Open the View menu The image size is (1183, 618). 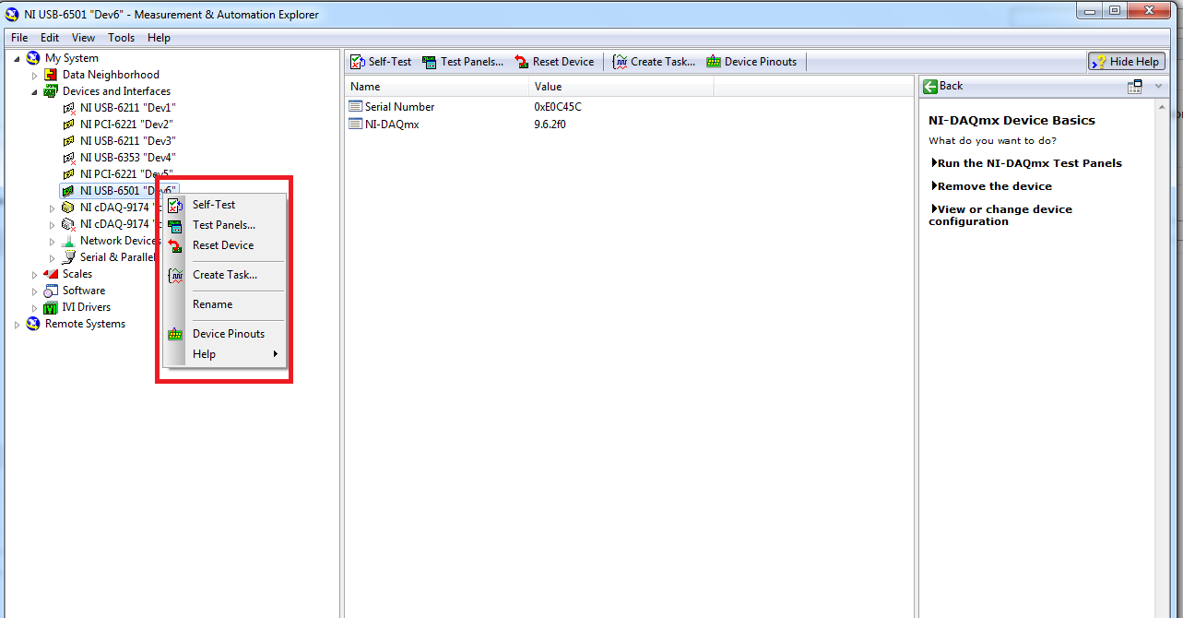click(x=83, y=38)
